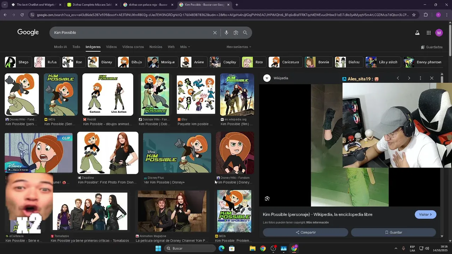Expand the Herramientas dropdown

(x=239, y=47)
